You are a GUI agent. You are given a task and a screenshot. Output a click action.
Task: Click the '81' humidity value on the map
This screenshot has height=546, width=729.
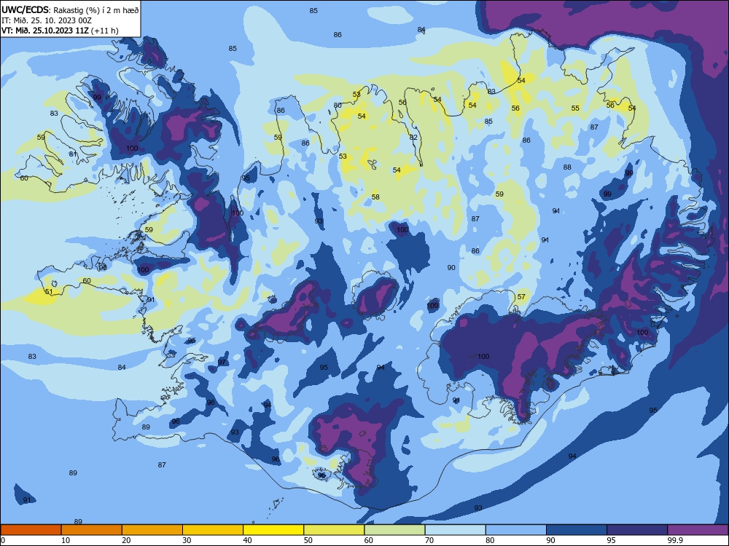click(72, 154)
